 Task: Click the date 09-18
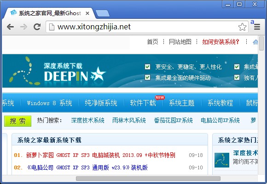pos(196,155)
